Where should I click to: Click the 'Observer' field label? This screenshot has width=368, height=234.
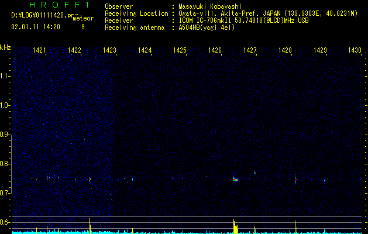coord(119,6)
